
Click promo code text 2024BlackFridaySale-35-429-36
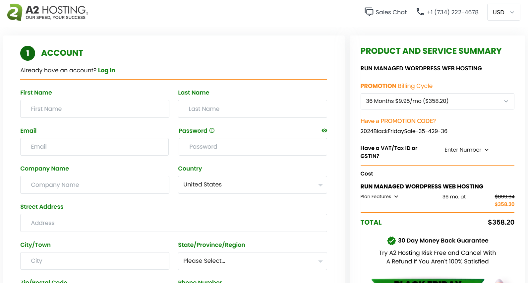(x=404, y=131)
